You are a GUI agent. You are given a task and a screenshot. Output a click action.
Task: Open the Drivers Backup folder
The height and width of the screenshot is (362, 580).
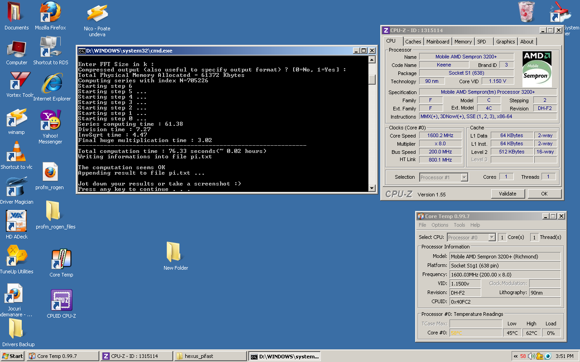coord(18,333)
